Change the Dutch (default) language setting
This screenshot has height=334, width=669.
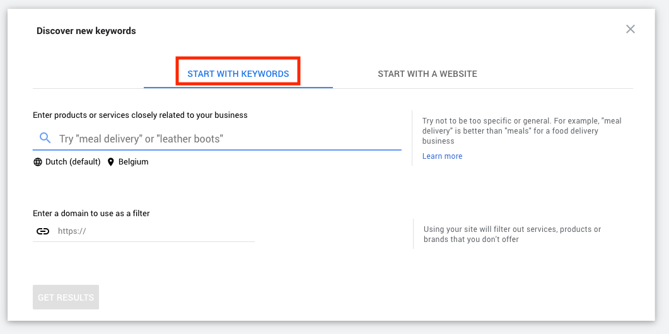(x=73, y=162)
